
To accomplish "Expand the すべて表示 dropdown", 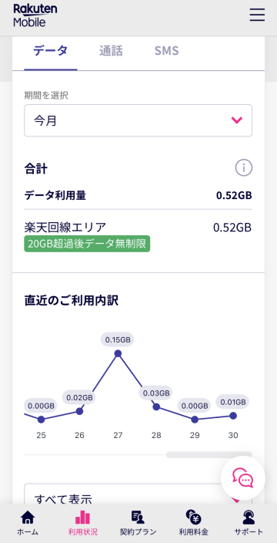I will coord(138,496).
